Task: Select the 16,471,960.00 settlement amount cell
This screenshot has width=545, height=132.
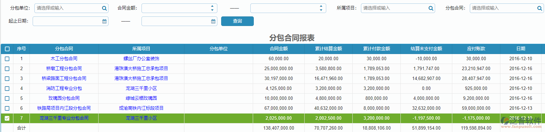Action: pos(329,79)
